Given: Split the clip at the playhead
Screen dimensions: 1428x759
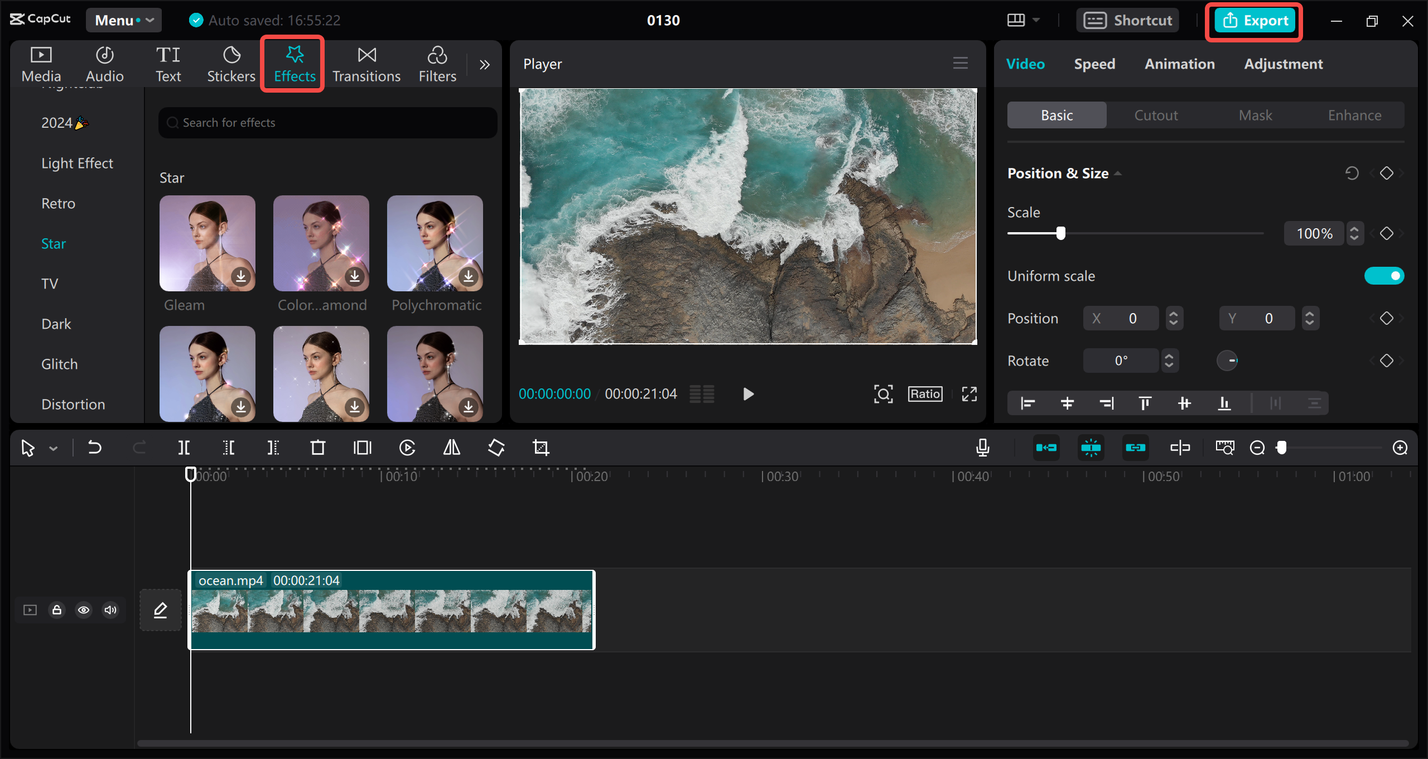Looking at the screenshot, I should (184, 447).
